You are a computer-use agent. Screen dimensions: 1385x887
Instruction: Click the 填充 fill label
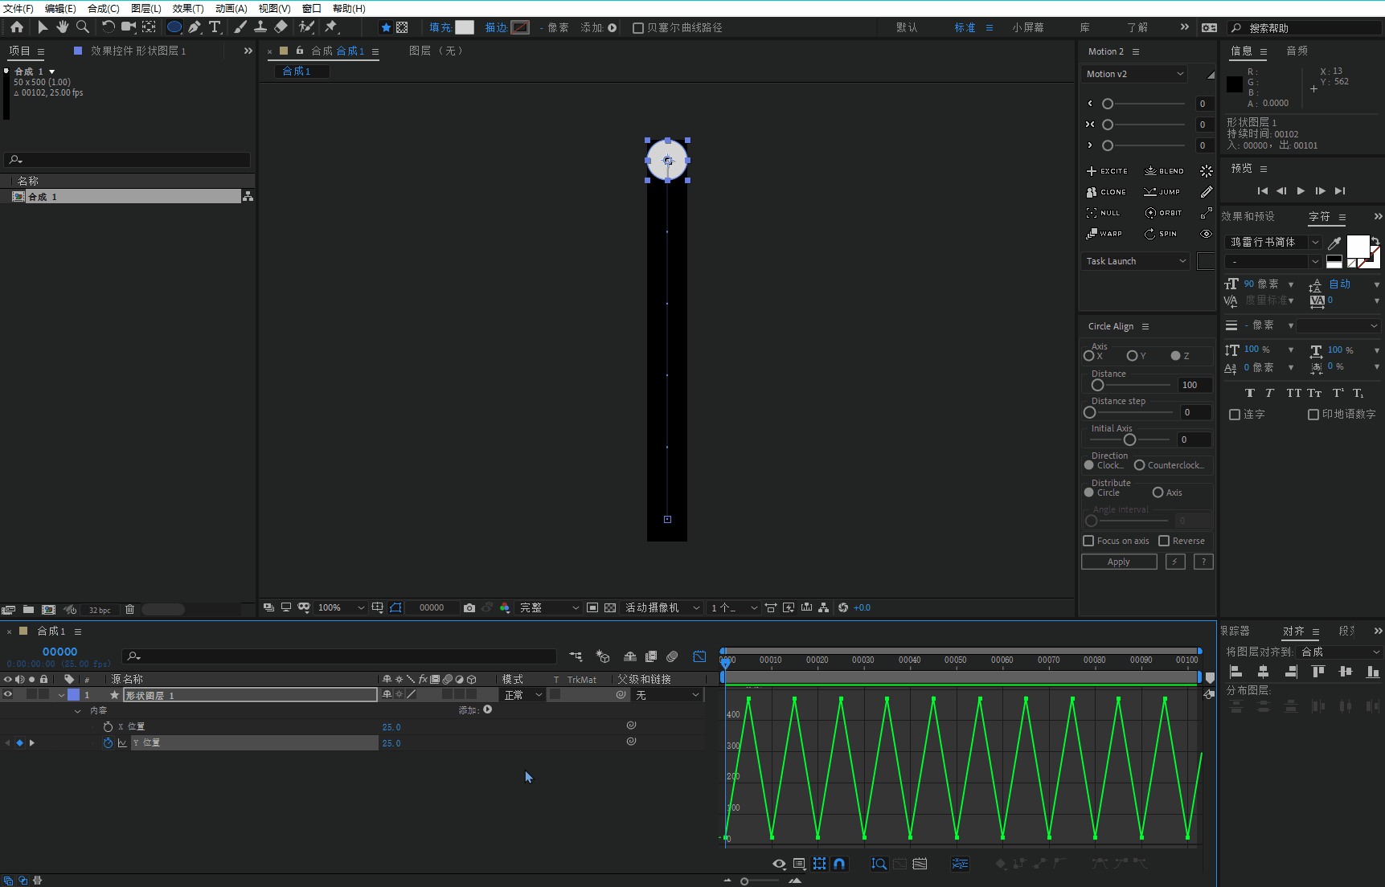pyautogui.click(x=440, y=27)
